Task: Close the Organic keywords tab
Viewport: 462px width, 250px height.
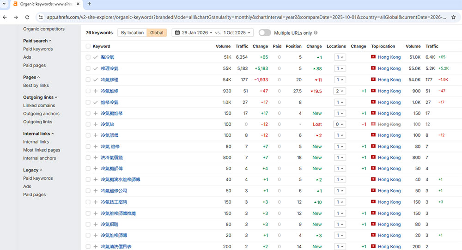Action: pyautogui.click(x=78, y=4)
